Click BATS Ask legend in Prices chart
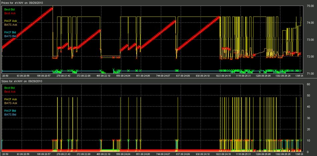This screenshot has height=156, width=317. [10, 25]
